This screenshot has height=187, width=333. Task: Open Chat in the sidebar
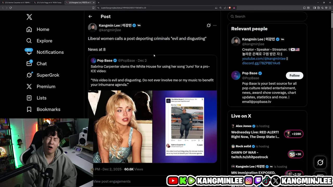(x=36, y=63)
